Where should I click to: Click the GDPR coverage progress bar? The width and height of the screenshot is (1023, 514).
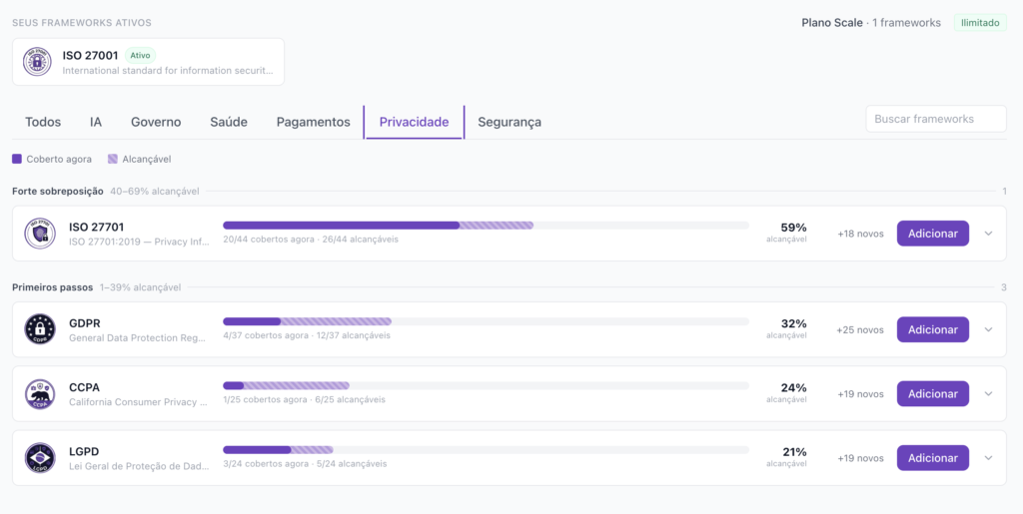tap(487, 321)
